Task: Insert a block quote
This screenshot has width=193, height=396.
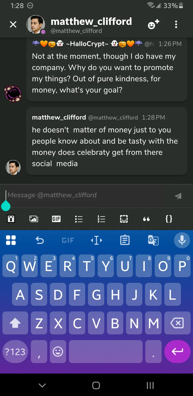Action: pos(146,219)
